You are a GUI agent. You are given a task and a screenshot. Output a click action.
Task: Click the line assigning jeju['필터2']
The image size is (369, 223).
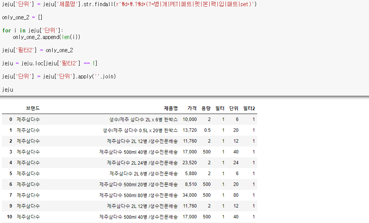pyautogui.click(x=38, y=50)
